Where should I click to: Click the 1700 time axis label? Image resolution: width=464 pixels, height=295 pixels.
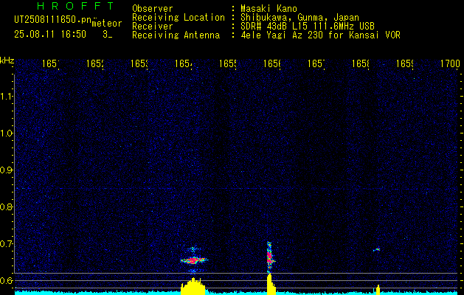450,63
